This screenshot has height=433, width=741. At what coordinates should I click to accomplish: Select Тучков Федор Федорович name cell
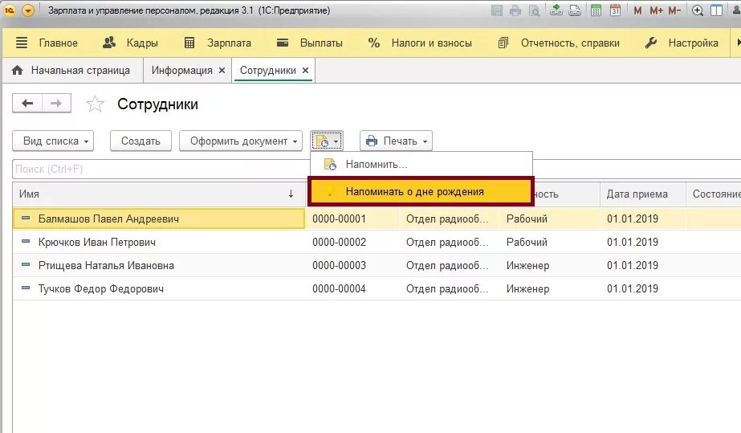click(x=159, y=288)
